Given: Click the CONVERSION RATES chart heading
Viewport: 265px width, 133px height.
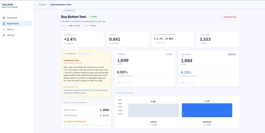Looking at the screenshot, I should tap(125, 93).
